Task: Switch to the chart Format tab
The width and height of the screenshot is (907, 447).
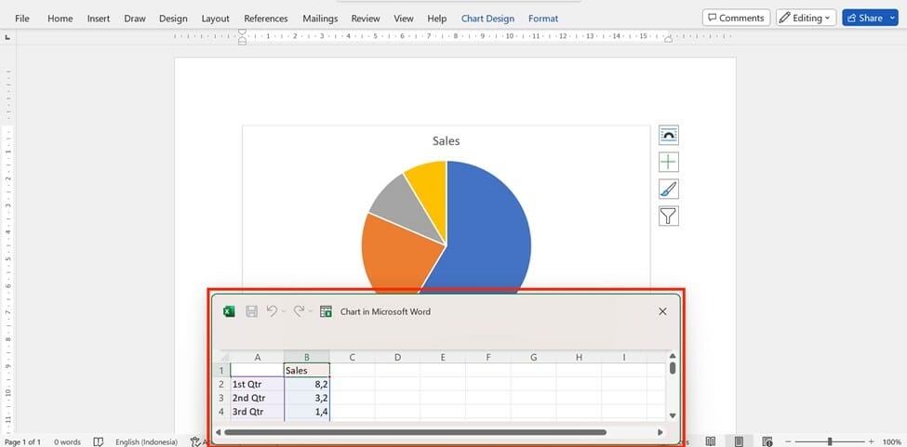Action: (x=543, y=19)
